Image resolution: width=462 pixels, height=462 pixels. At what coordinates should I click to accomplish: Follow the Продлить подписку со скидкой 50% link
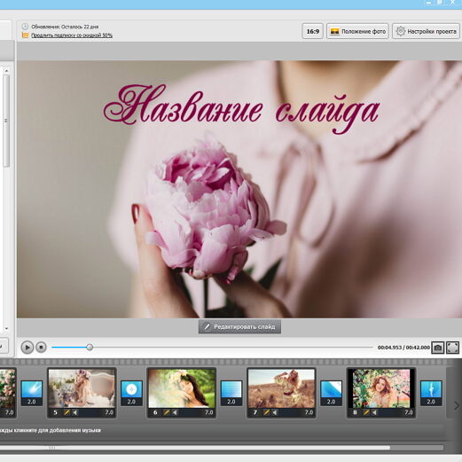(72, 35)
